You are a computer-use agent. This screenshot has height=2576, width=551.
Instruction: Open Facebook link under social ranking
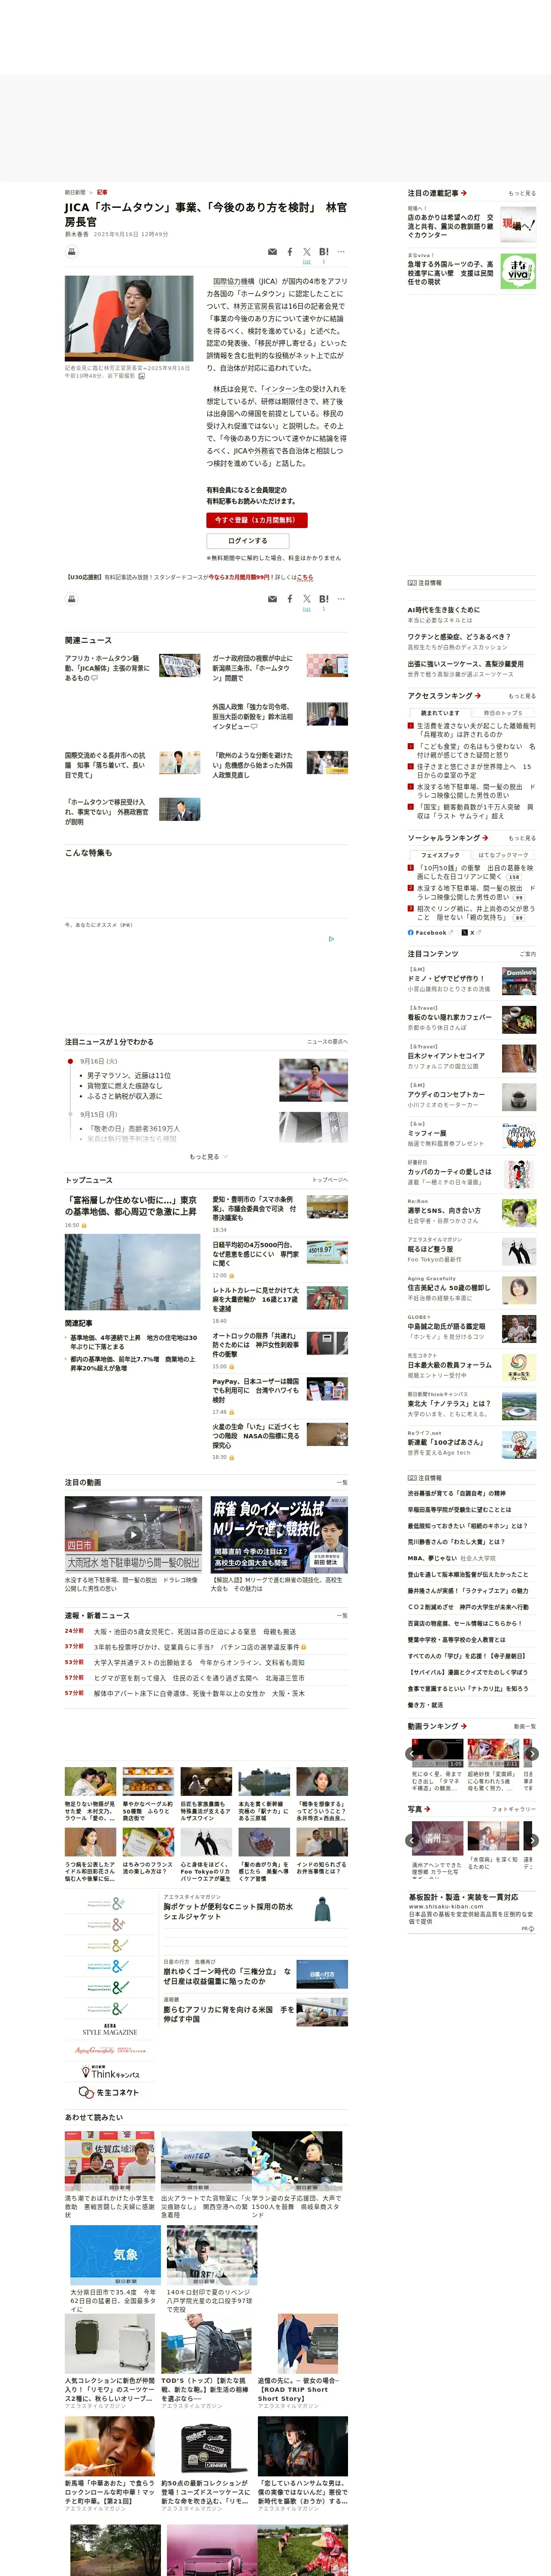click(x=430, y=932)
